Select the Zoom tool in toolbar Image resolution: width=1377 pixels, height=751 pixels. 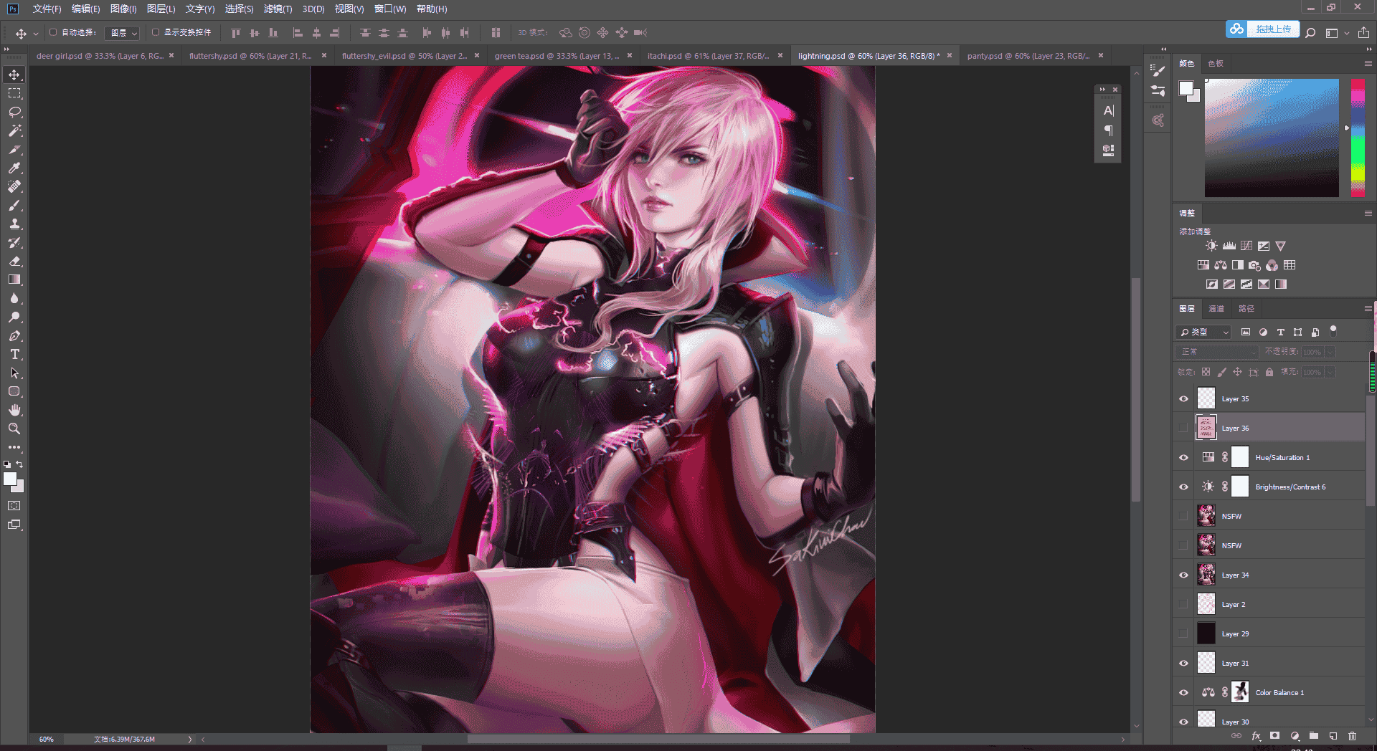[14, 429]
